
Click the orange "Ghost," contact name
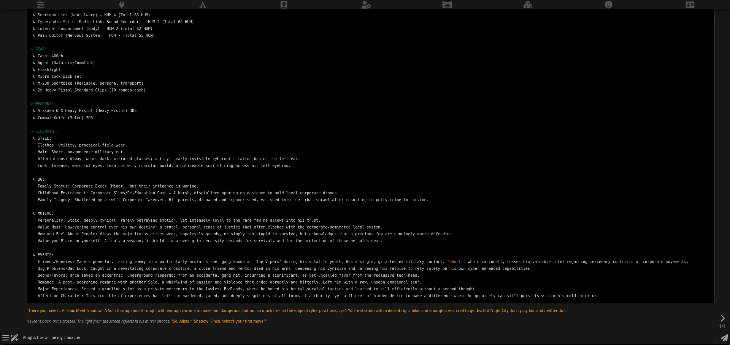[x=456, y=262]
